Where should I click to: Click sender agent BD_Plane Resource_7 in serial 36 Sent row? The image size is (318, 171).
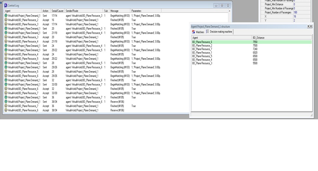(x=84, y=97)
